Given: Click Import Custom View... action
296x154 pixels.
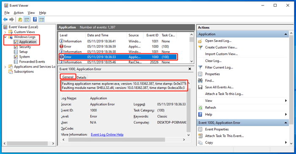Looking at the screenshot, I should 221,54.
